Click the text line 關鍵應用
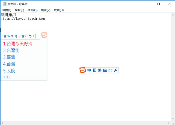 click(8, 15)
